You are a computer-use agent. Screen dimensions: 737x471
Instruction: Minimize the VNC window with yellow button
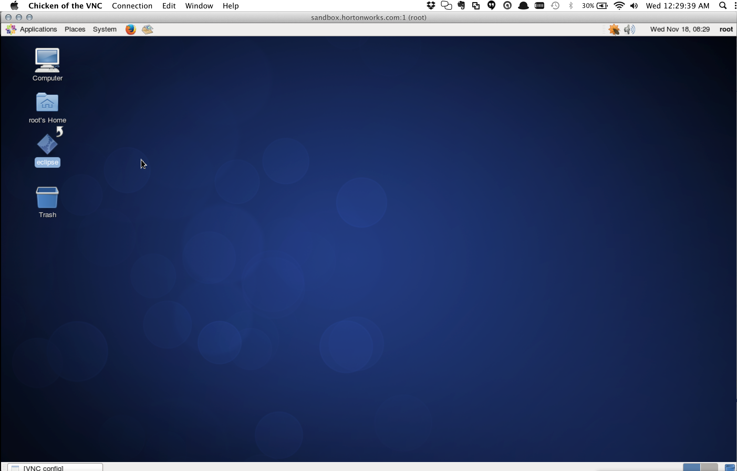click(x=19, y=17)
